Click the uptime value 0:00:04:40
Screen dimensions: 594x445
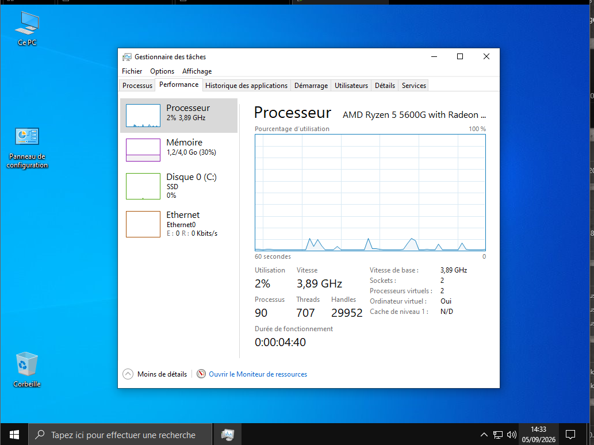pos(281,342)
